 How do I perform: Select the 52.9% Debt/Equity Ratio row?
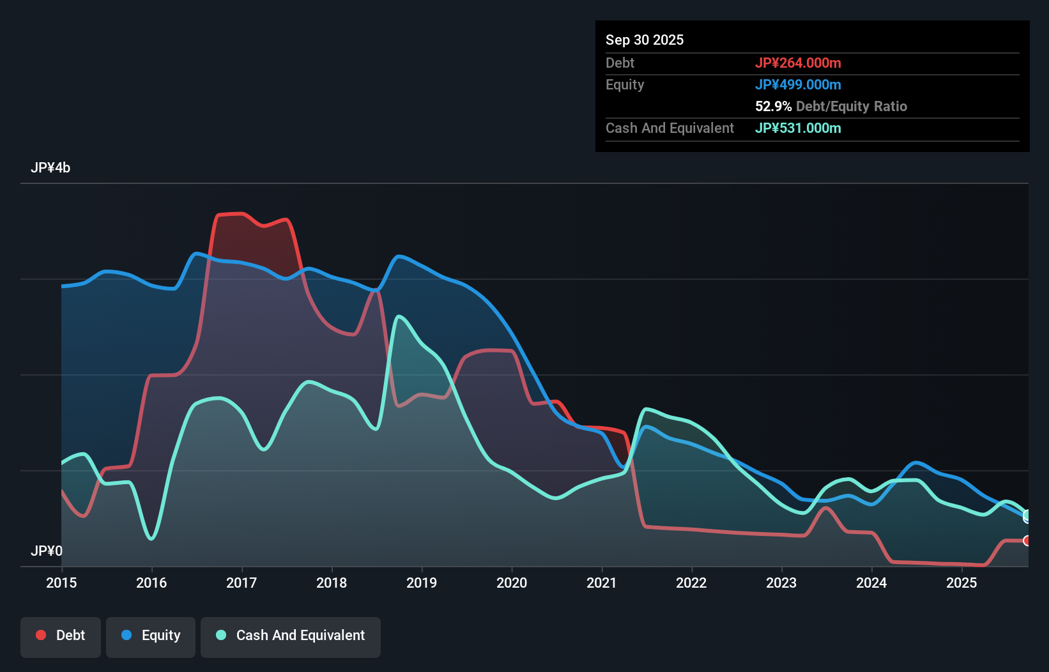point(831,106)
